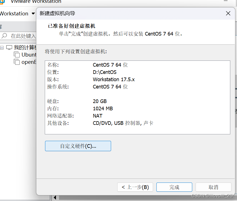237x201 pixels.
Task: Collapse the 我的计算机 tree node
Action: (x=2, y=48)
